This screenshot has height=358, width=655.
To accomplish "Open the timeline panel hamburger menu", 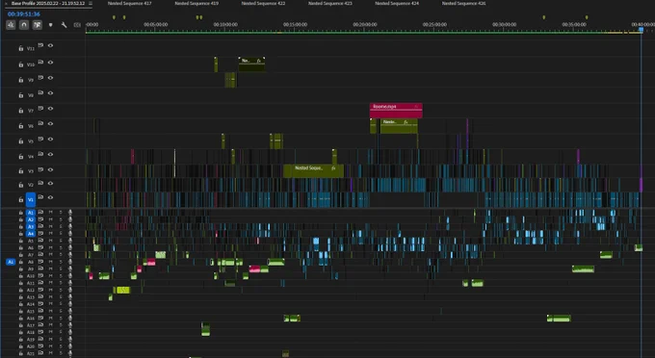I will (91, 3).
